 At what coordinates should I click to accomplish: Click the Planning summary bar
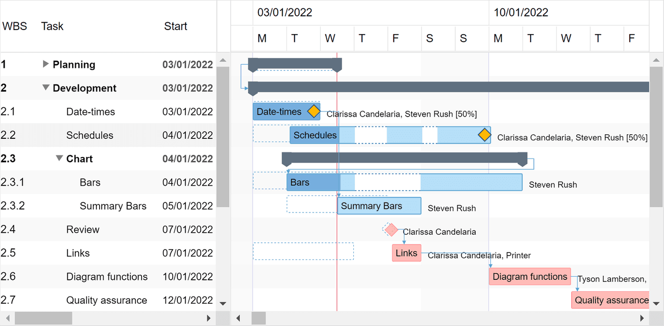(x=295, y=64)
